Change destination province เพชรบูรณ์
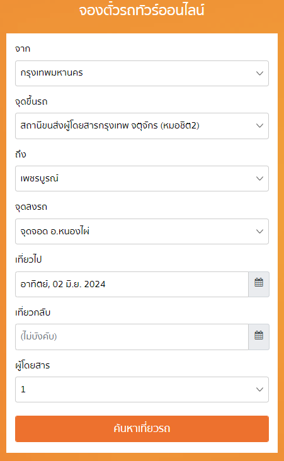 pyautogui.click(x=142, y=178)
